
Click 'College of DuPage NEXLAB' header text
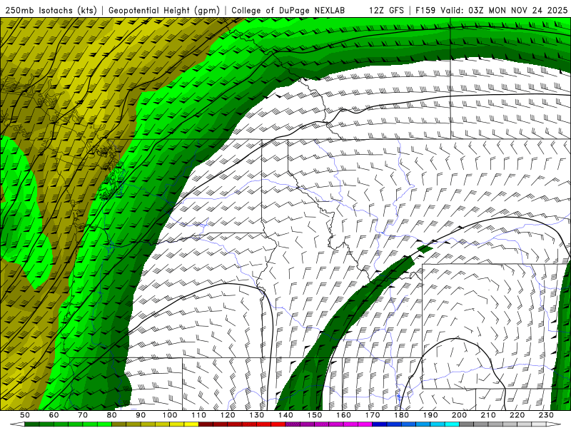288,11
